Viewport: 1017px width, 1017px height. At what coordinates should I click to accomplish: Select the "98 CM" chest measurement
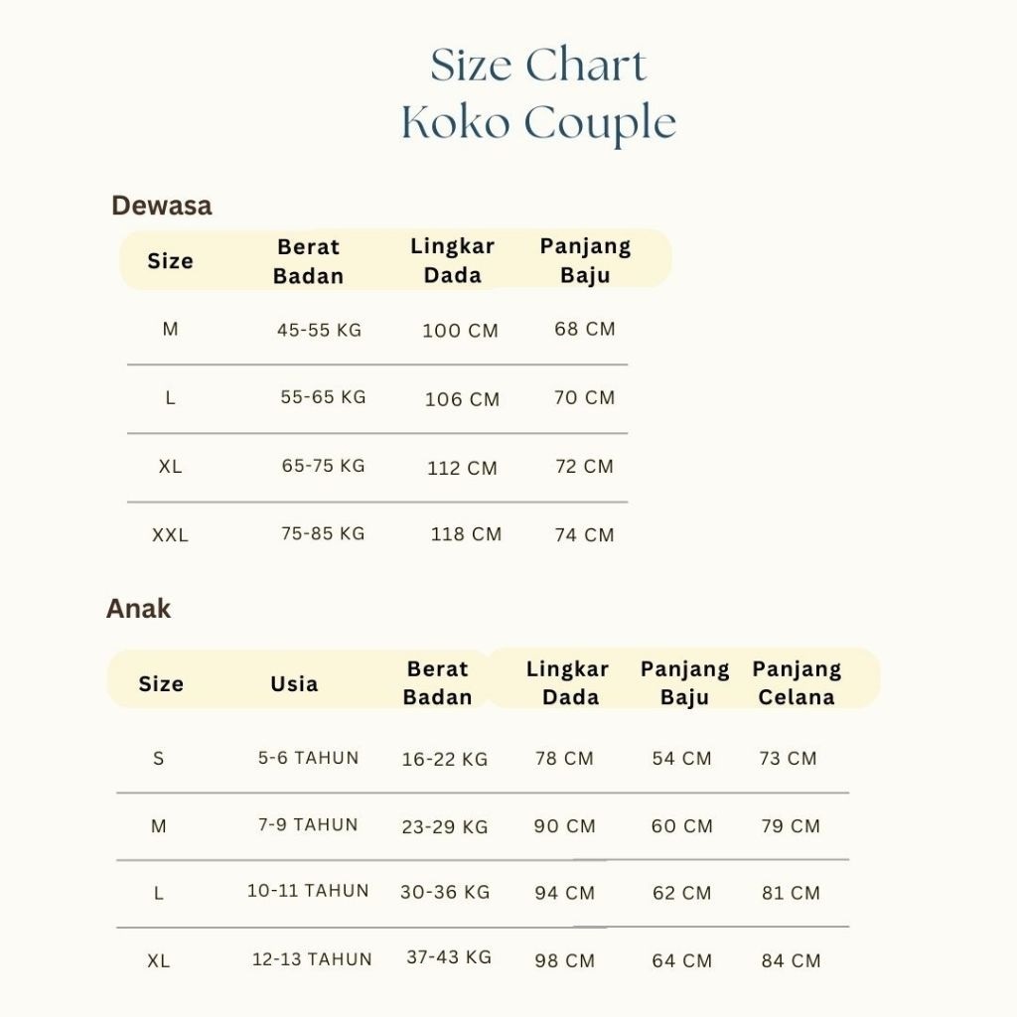pyautogui.click(x=564, y=960)
